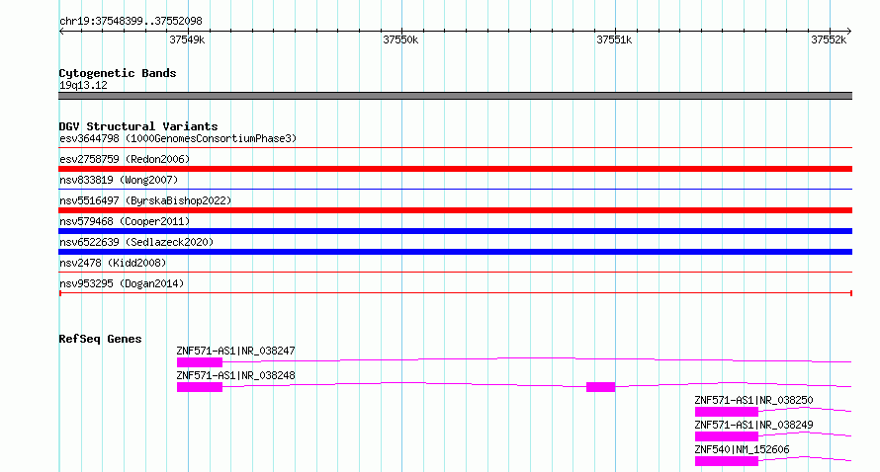
Task: Open the RefSeq Genes track title
Action: pos(100,339)
